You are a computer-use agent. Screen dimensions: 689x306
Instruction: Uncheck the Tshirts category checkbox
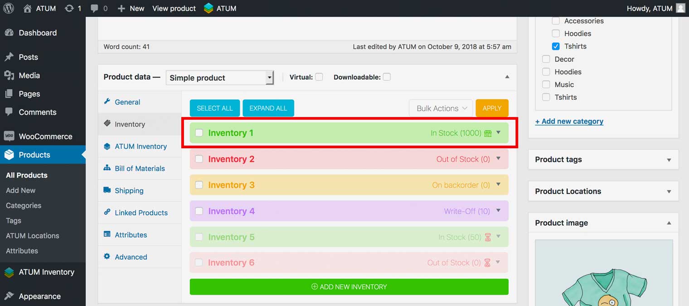556,46
